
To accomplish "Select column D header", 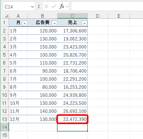I will coord(98,16).
